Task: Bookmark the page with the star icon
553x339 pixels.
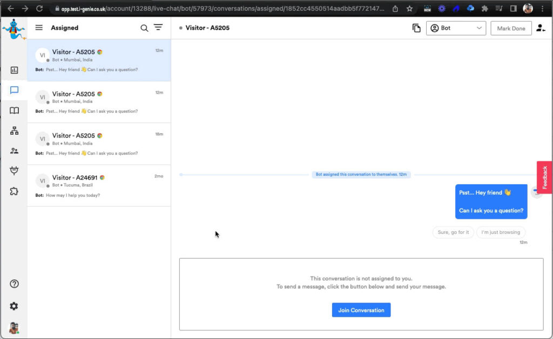Action: (409, 9)
